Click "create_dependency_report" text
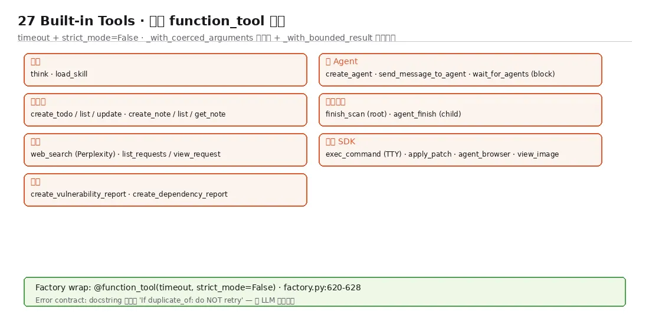 tap(180, 194)
